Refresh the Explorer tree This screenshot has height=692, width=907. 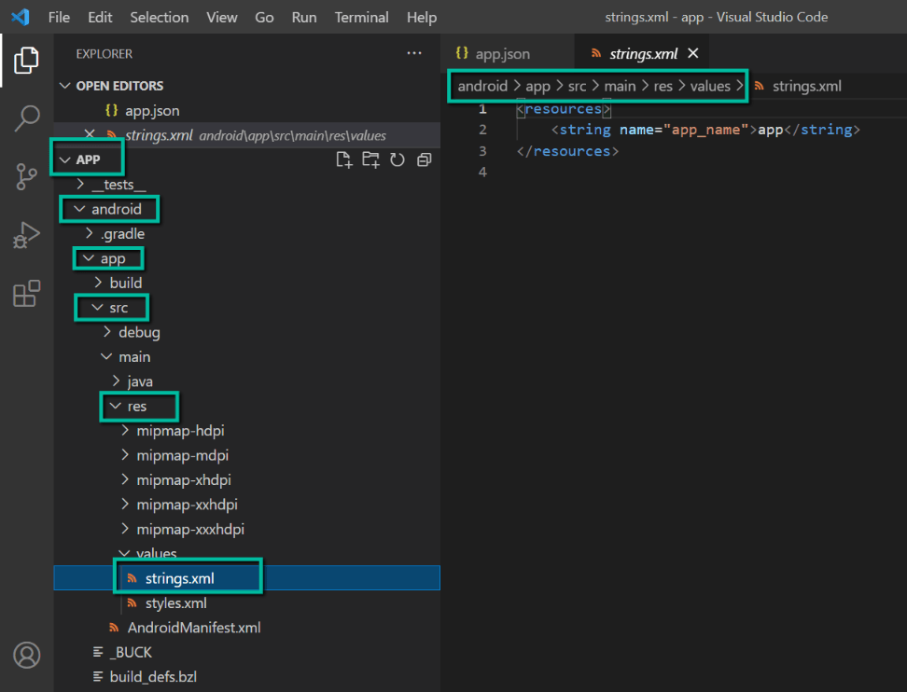(x=397, y=159)
